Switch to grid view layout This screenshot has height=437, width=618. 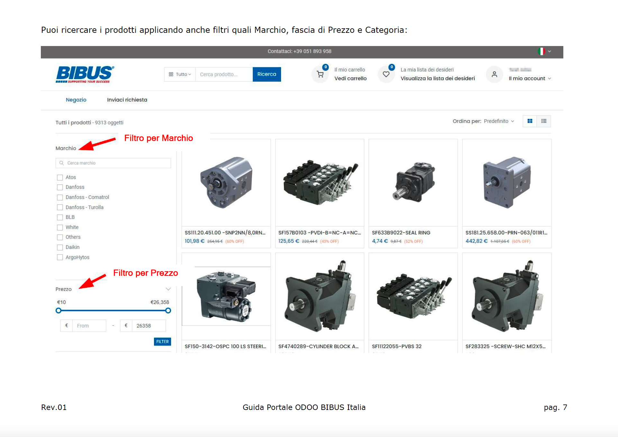pyautogui.click(x=530, y=121)
